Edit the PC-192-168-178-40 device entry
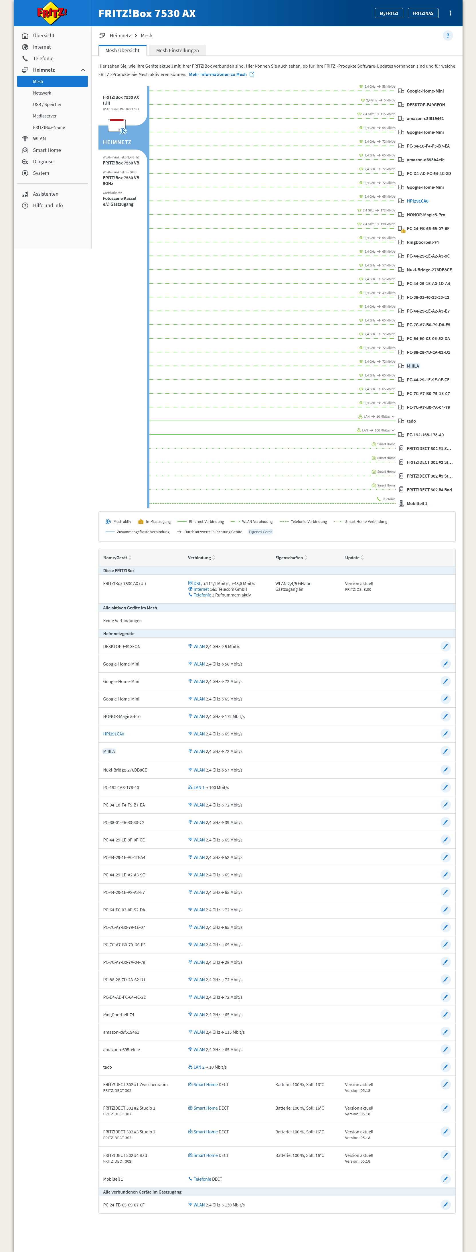The height and width of the screenshot is (1252, 476). 445,787
